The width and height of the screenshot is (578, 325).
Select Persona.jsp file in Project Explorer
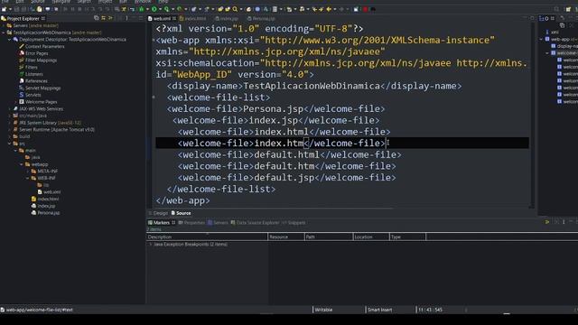[48, 213]
